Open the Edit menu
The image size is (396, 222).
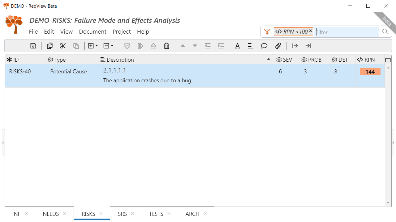(x=49, y=32)
